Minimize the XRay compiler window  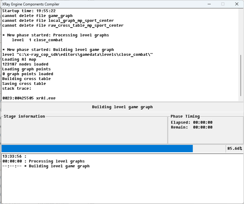[209, 4]
